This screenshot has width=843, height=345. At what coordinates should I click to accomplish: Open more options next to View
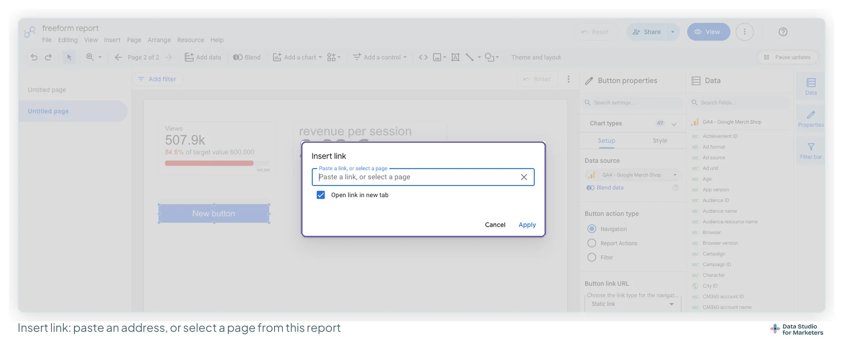[744, 32]
